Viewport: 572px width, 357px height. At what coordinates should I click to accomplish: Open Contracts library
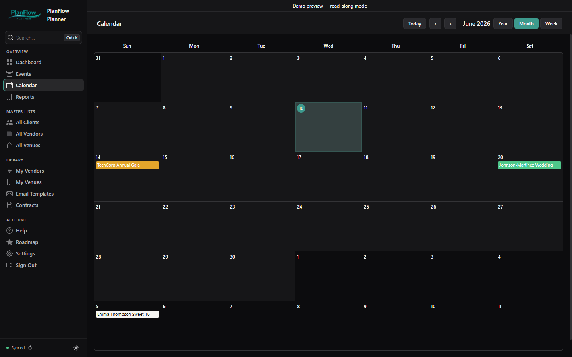click(x=44, y=205)
